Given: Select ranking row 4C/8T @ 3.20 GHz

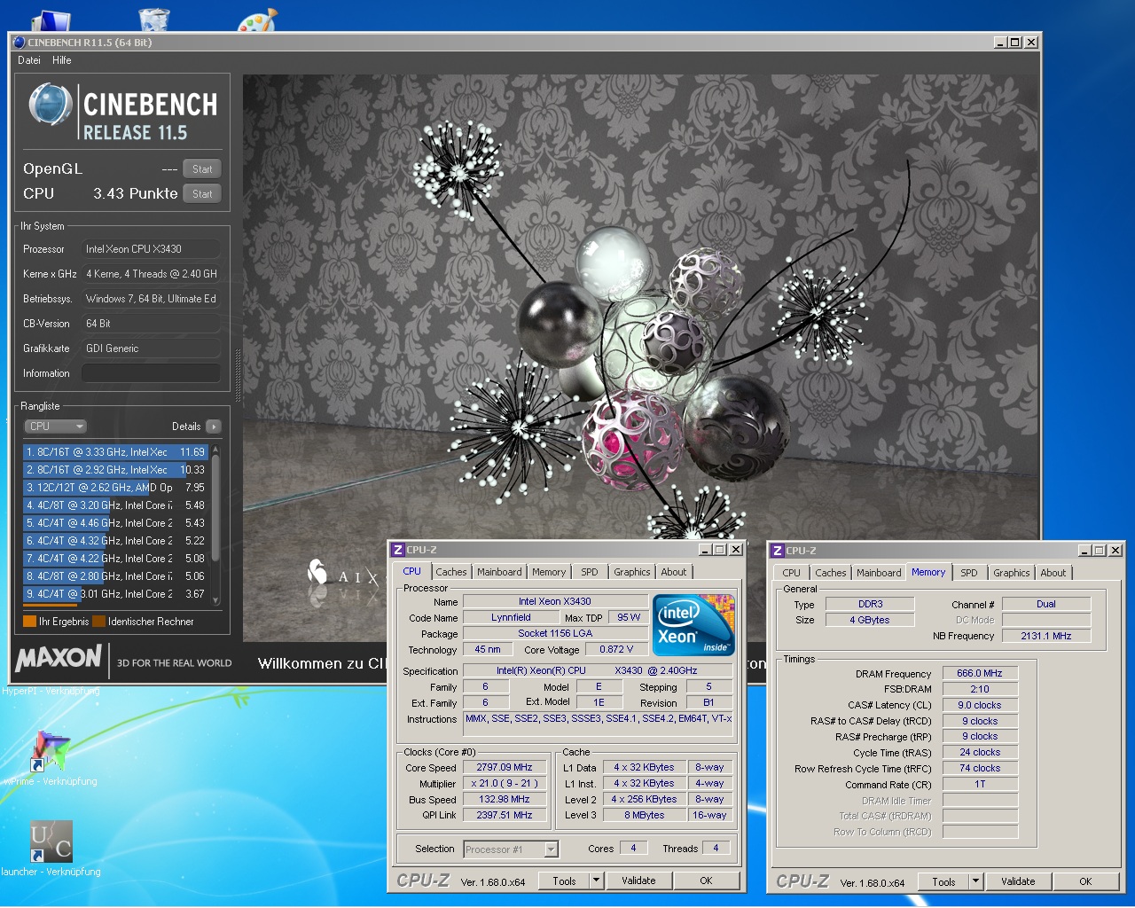Looking at the screenshot, I should point(115,505).
